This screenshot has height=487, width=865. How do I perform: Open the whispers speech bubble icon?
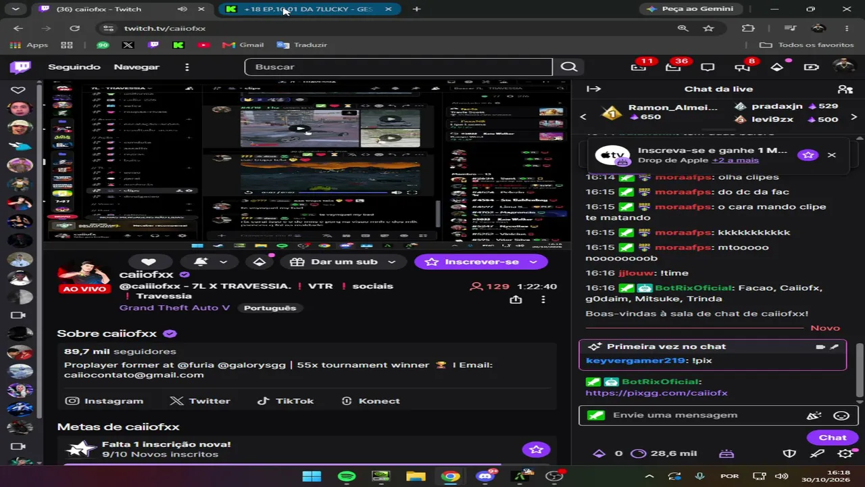point(708,67)
